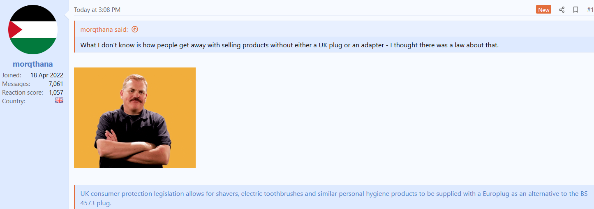Click the "Today at 3:08 PM" timestamp
Viewport: 594px width, 209px height.
[97, 10]
